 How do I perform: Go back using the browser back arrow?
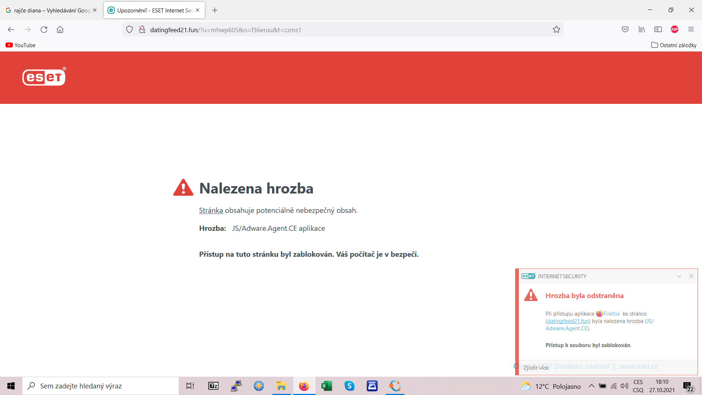click(x=11, y=30)
